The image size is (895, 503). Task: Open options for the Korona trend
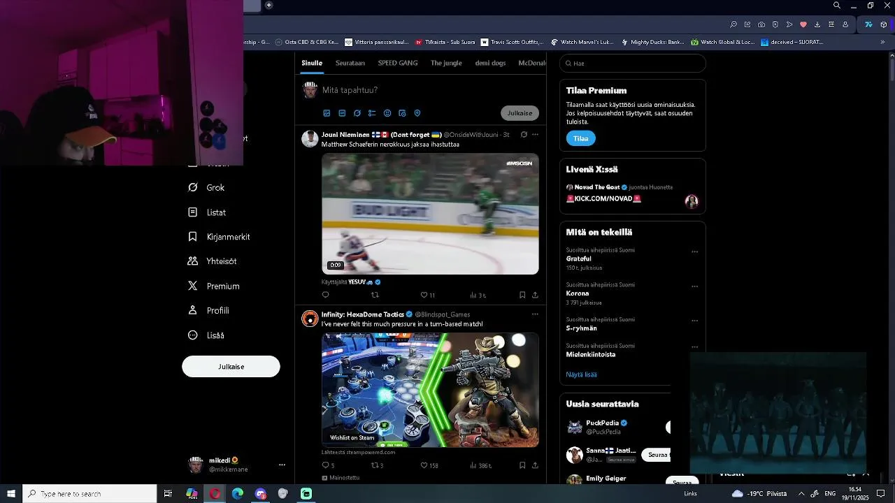tap(694, 286)
